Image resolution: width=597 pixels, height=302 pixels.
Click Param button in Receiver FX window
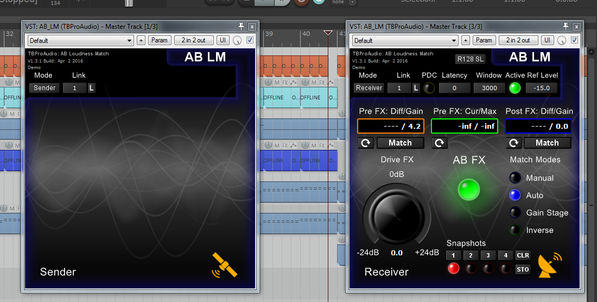484,40
